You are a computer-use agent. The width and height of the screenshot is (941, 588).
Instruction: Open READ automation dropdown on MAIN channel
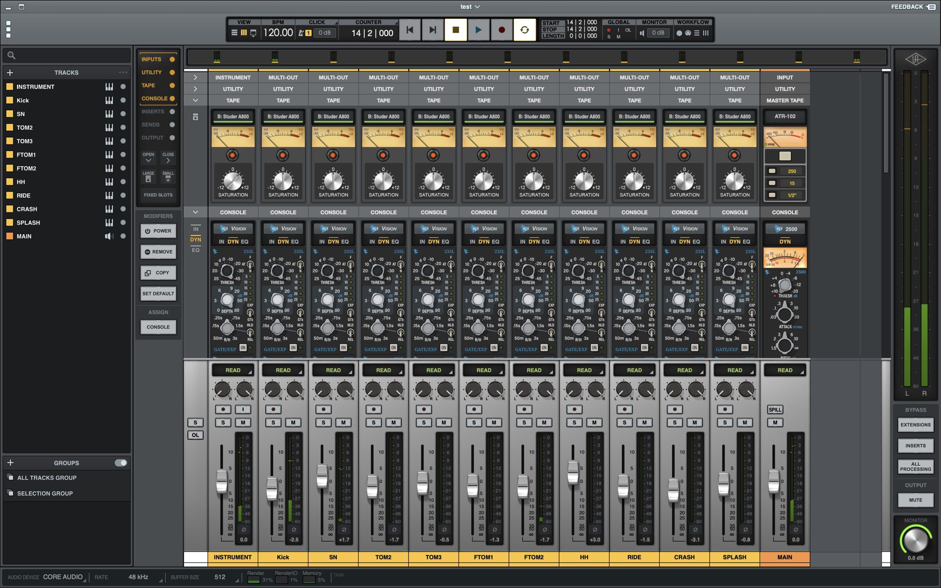[785, 370]
